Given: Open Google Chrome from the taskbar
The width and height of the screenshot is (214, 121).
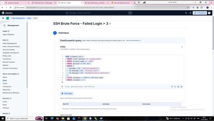Looking at the screenshot, I should (x=85, y=119).
